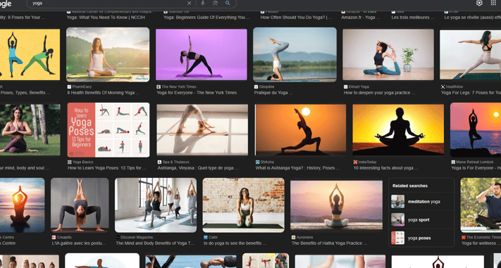Select related search meditation yoga

[x=421, y=202]
